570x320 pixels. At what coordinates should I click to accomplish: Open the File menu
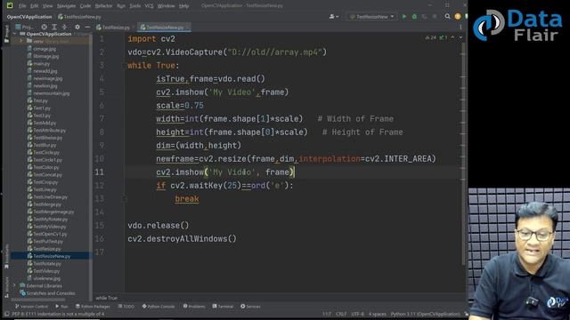point(22,6)
